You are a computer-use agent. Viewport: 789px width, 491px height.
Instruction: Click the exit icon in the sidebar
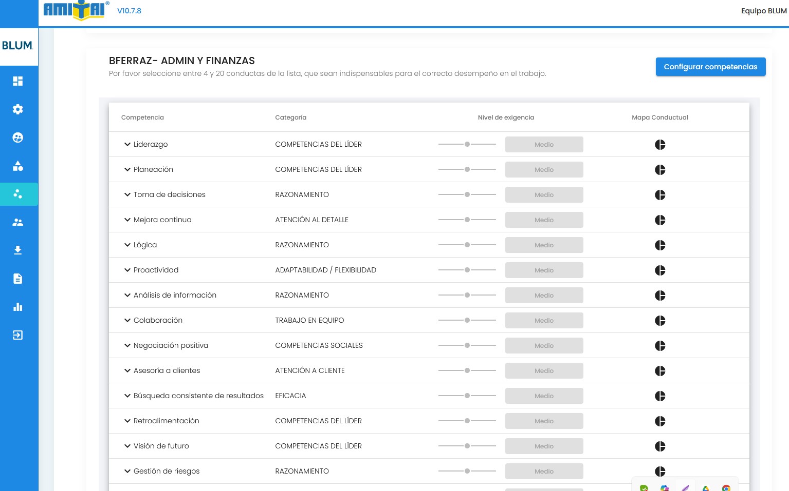click(x=18, y=335)
